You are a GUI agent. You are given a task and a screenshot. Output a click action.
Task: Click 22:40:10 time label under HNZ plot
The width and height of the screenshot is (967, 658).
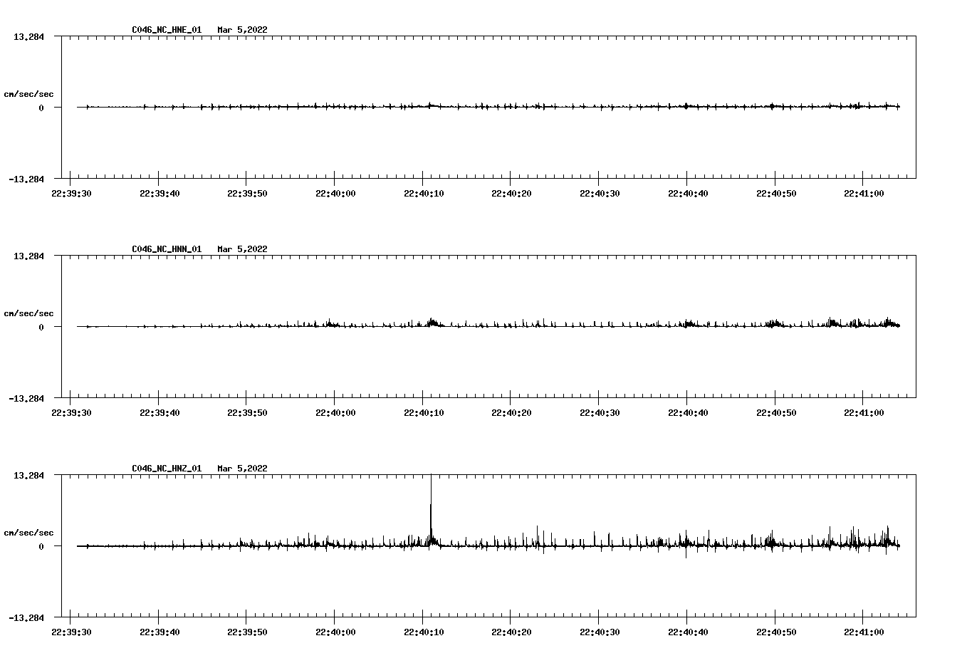point(423,632)
